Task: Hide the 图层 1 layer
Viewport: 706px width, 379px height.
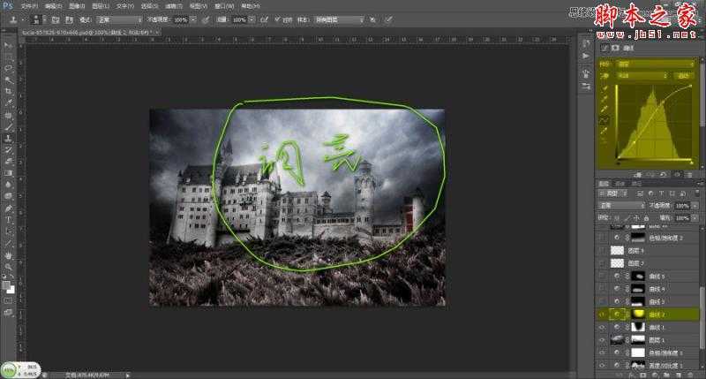Action: pos(603,340)
